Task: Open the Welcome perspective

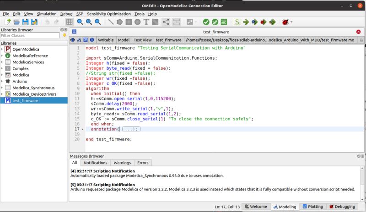Action: point(256,207)
